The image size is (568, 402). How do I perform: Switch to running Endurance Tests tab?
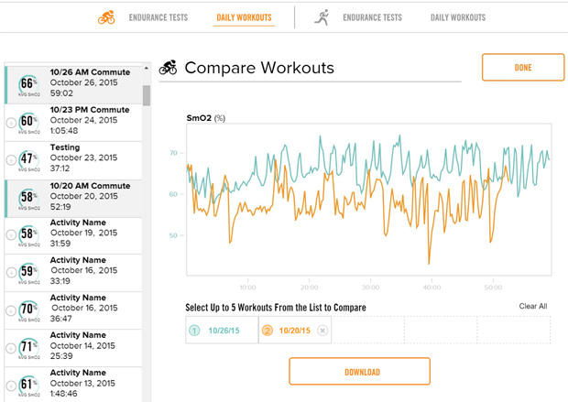pyautogui.click(x=372, y=17)
